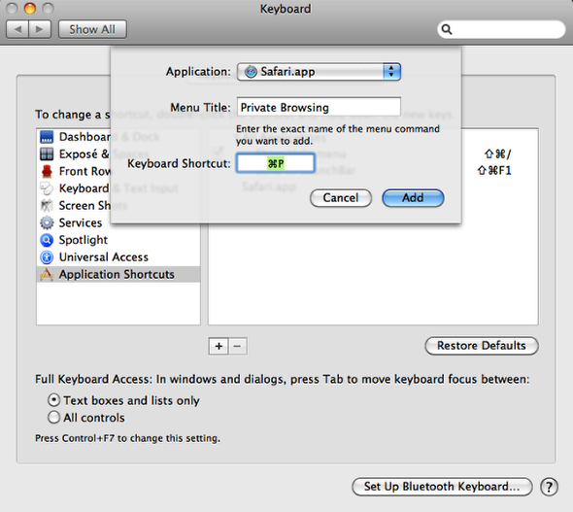
Task: Select Text boxes and lists only
Action: tap(53, 400)
